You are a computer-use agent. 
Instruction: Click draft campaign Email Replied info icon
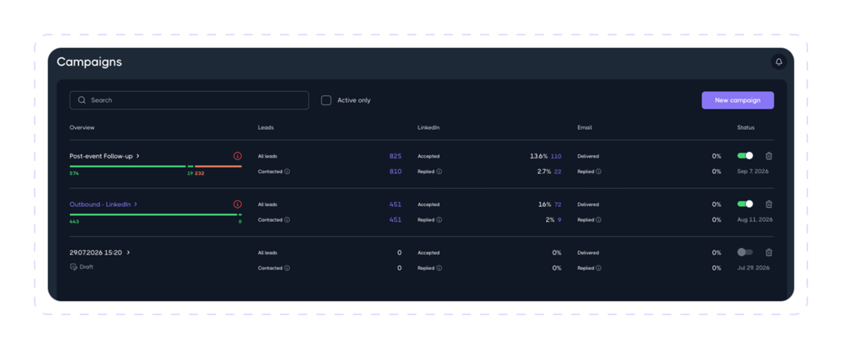(x=599, y=268)
